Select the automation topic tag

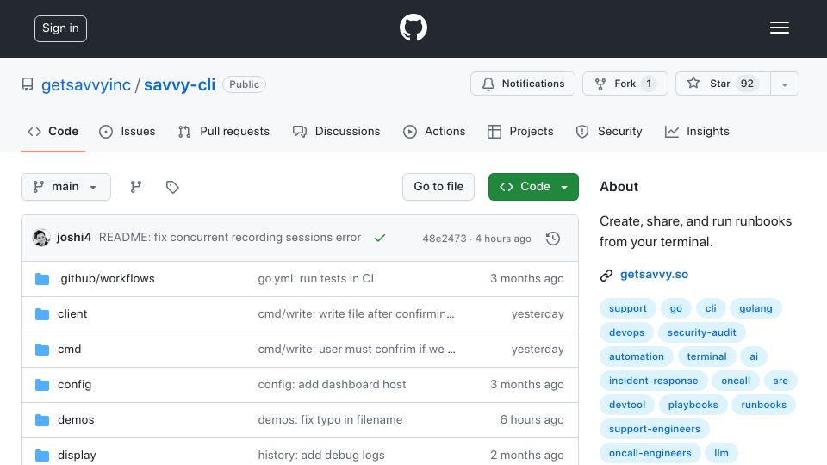coord(636,356)
